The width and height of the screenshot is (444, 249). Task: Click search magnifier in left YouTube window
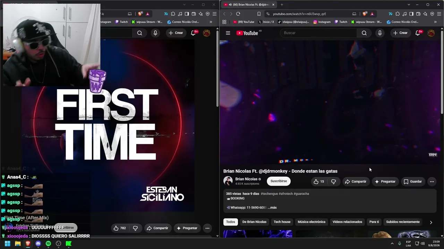point(139,33)
